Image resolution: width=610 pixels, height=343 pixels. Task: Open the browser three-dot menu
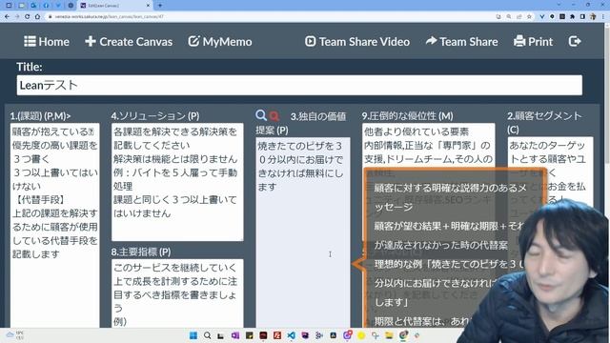(603, 17)
